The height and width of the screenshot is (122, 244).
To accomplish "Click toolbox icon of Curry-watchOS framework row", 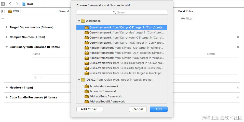I will (x=87, y=38).
